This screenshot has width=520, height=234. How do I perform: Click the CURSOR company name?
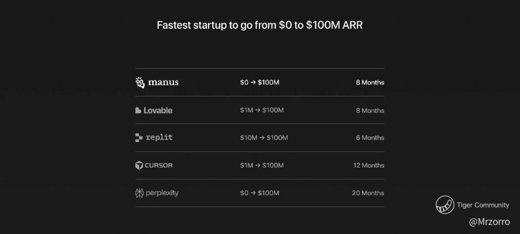[158, 165]
